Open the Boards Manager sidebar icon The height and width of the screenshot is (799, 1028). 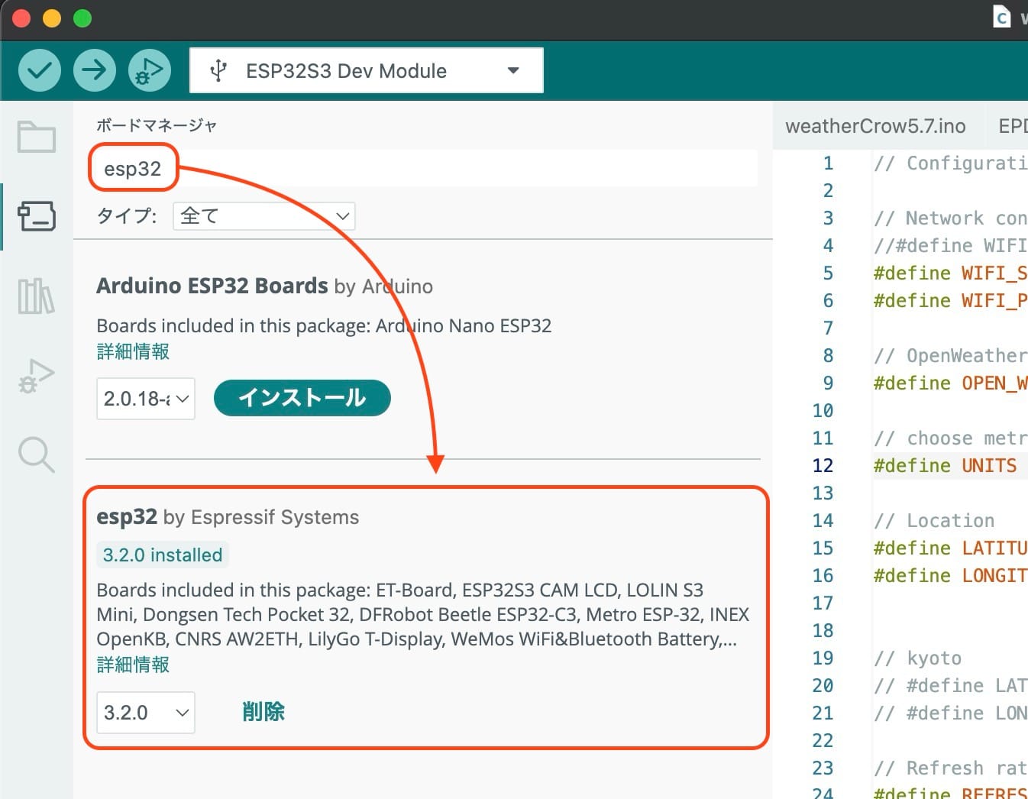[x=37, y=216]
